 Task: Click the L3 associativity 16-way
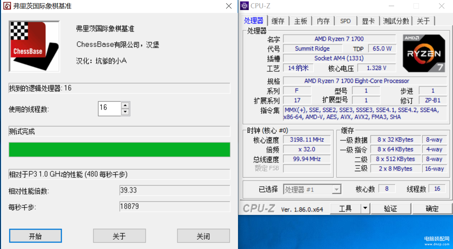point(434,169)
